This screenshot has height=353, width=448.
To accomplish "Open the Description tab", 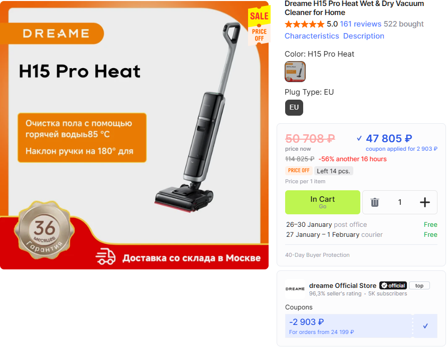I will point(363,36).
